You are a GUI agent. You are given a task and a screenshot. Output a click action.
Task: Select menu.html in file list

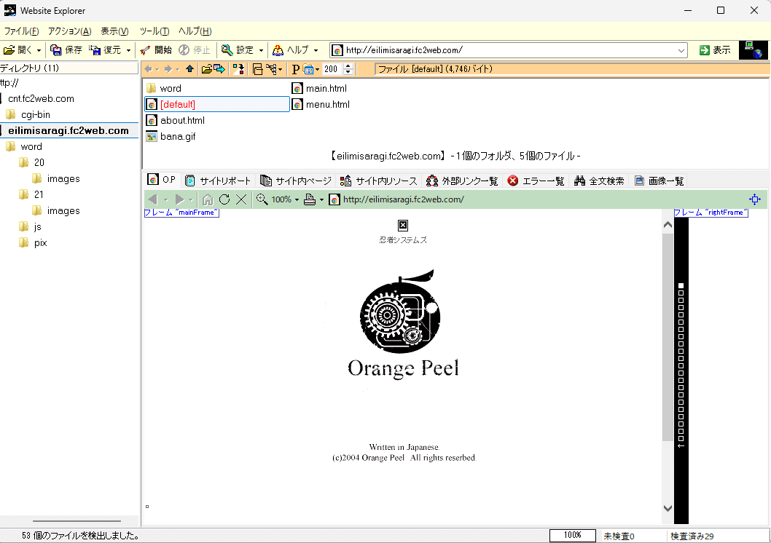pos(321,104)
